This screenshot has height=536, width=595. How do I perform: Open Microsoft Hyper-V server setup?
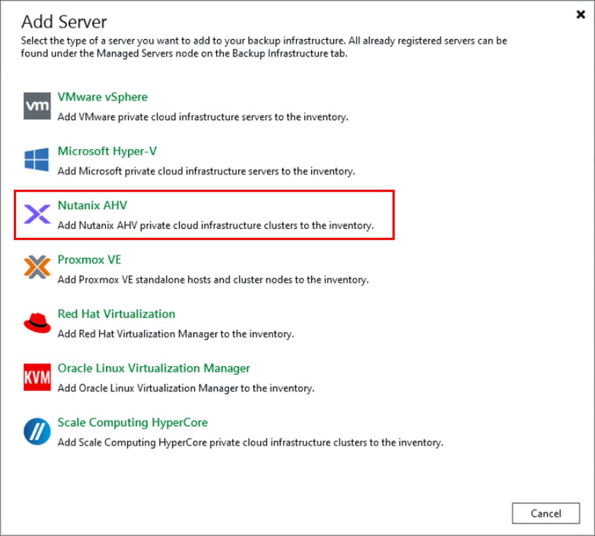(x=107, y=151)
